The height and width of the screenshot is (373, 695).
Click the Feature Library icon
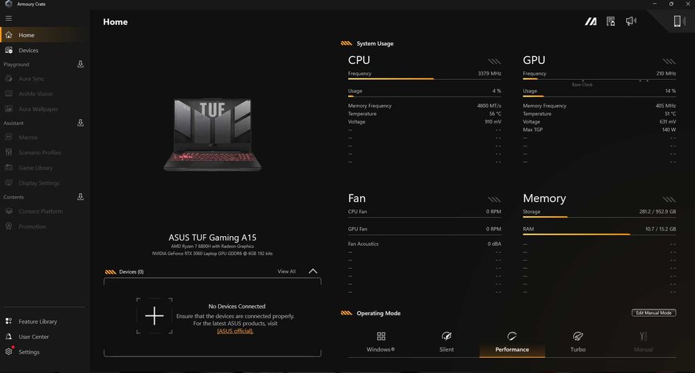[x=8, y=321]
